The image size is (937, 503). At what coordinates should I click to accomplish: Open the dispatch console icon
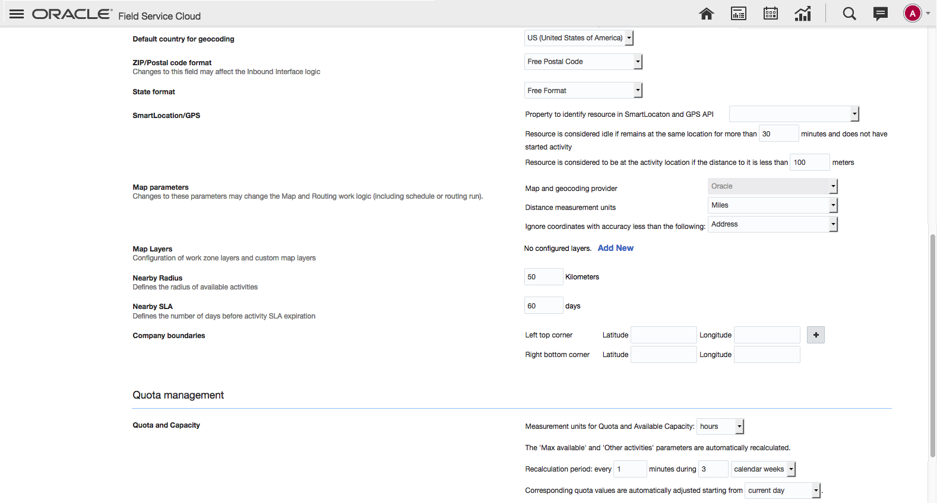click(x=738, y=14)
